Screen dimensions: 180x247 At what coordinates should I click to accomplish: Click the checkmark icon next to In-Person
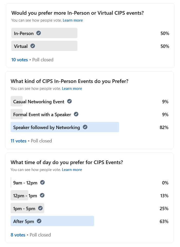(x=39, y=33)
